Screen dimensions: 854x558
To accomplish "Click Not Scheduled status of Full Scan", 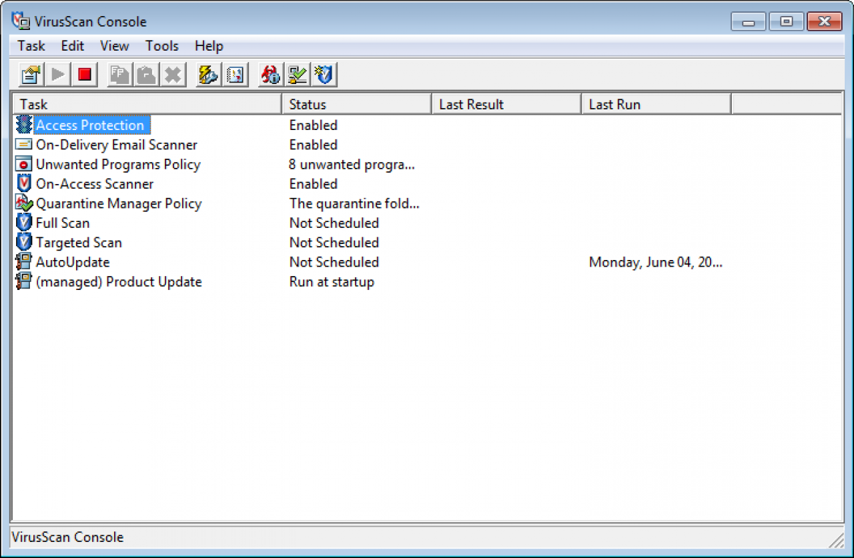I will [x=334, y=223].
